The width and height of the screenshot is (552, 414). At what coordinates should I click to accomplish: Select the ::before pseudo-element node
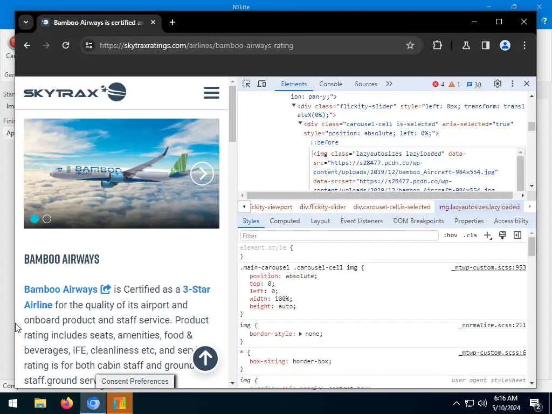pos(324,142)
